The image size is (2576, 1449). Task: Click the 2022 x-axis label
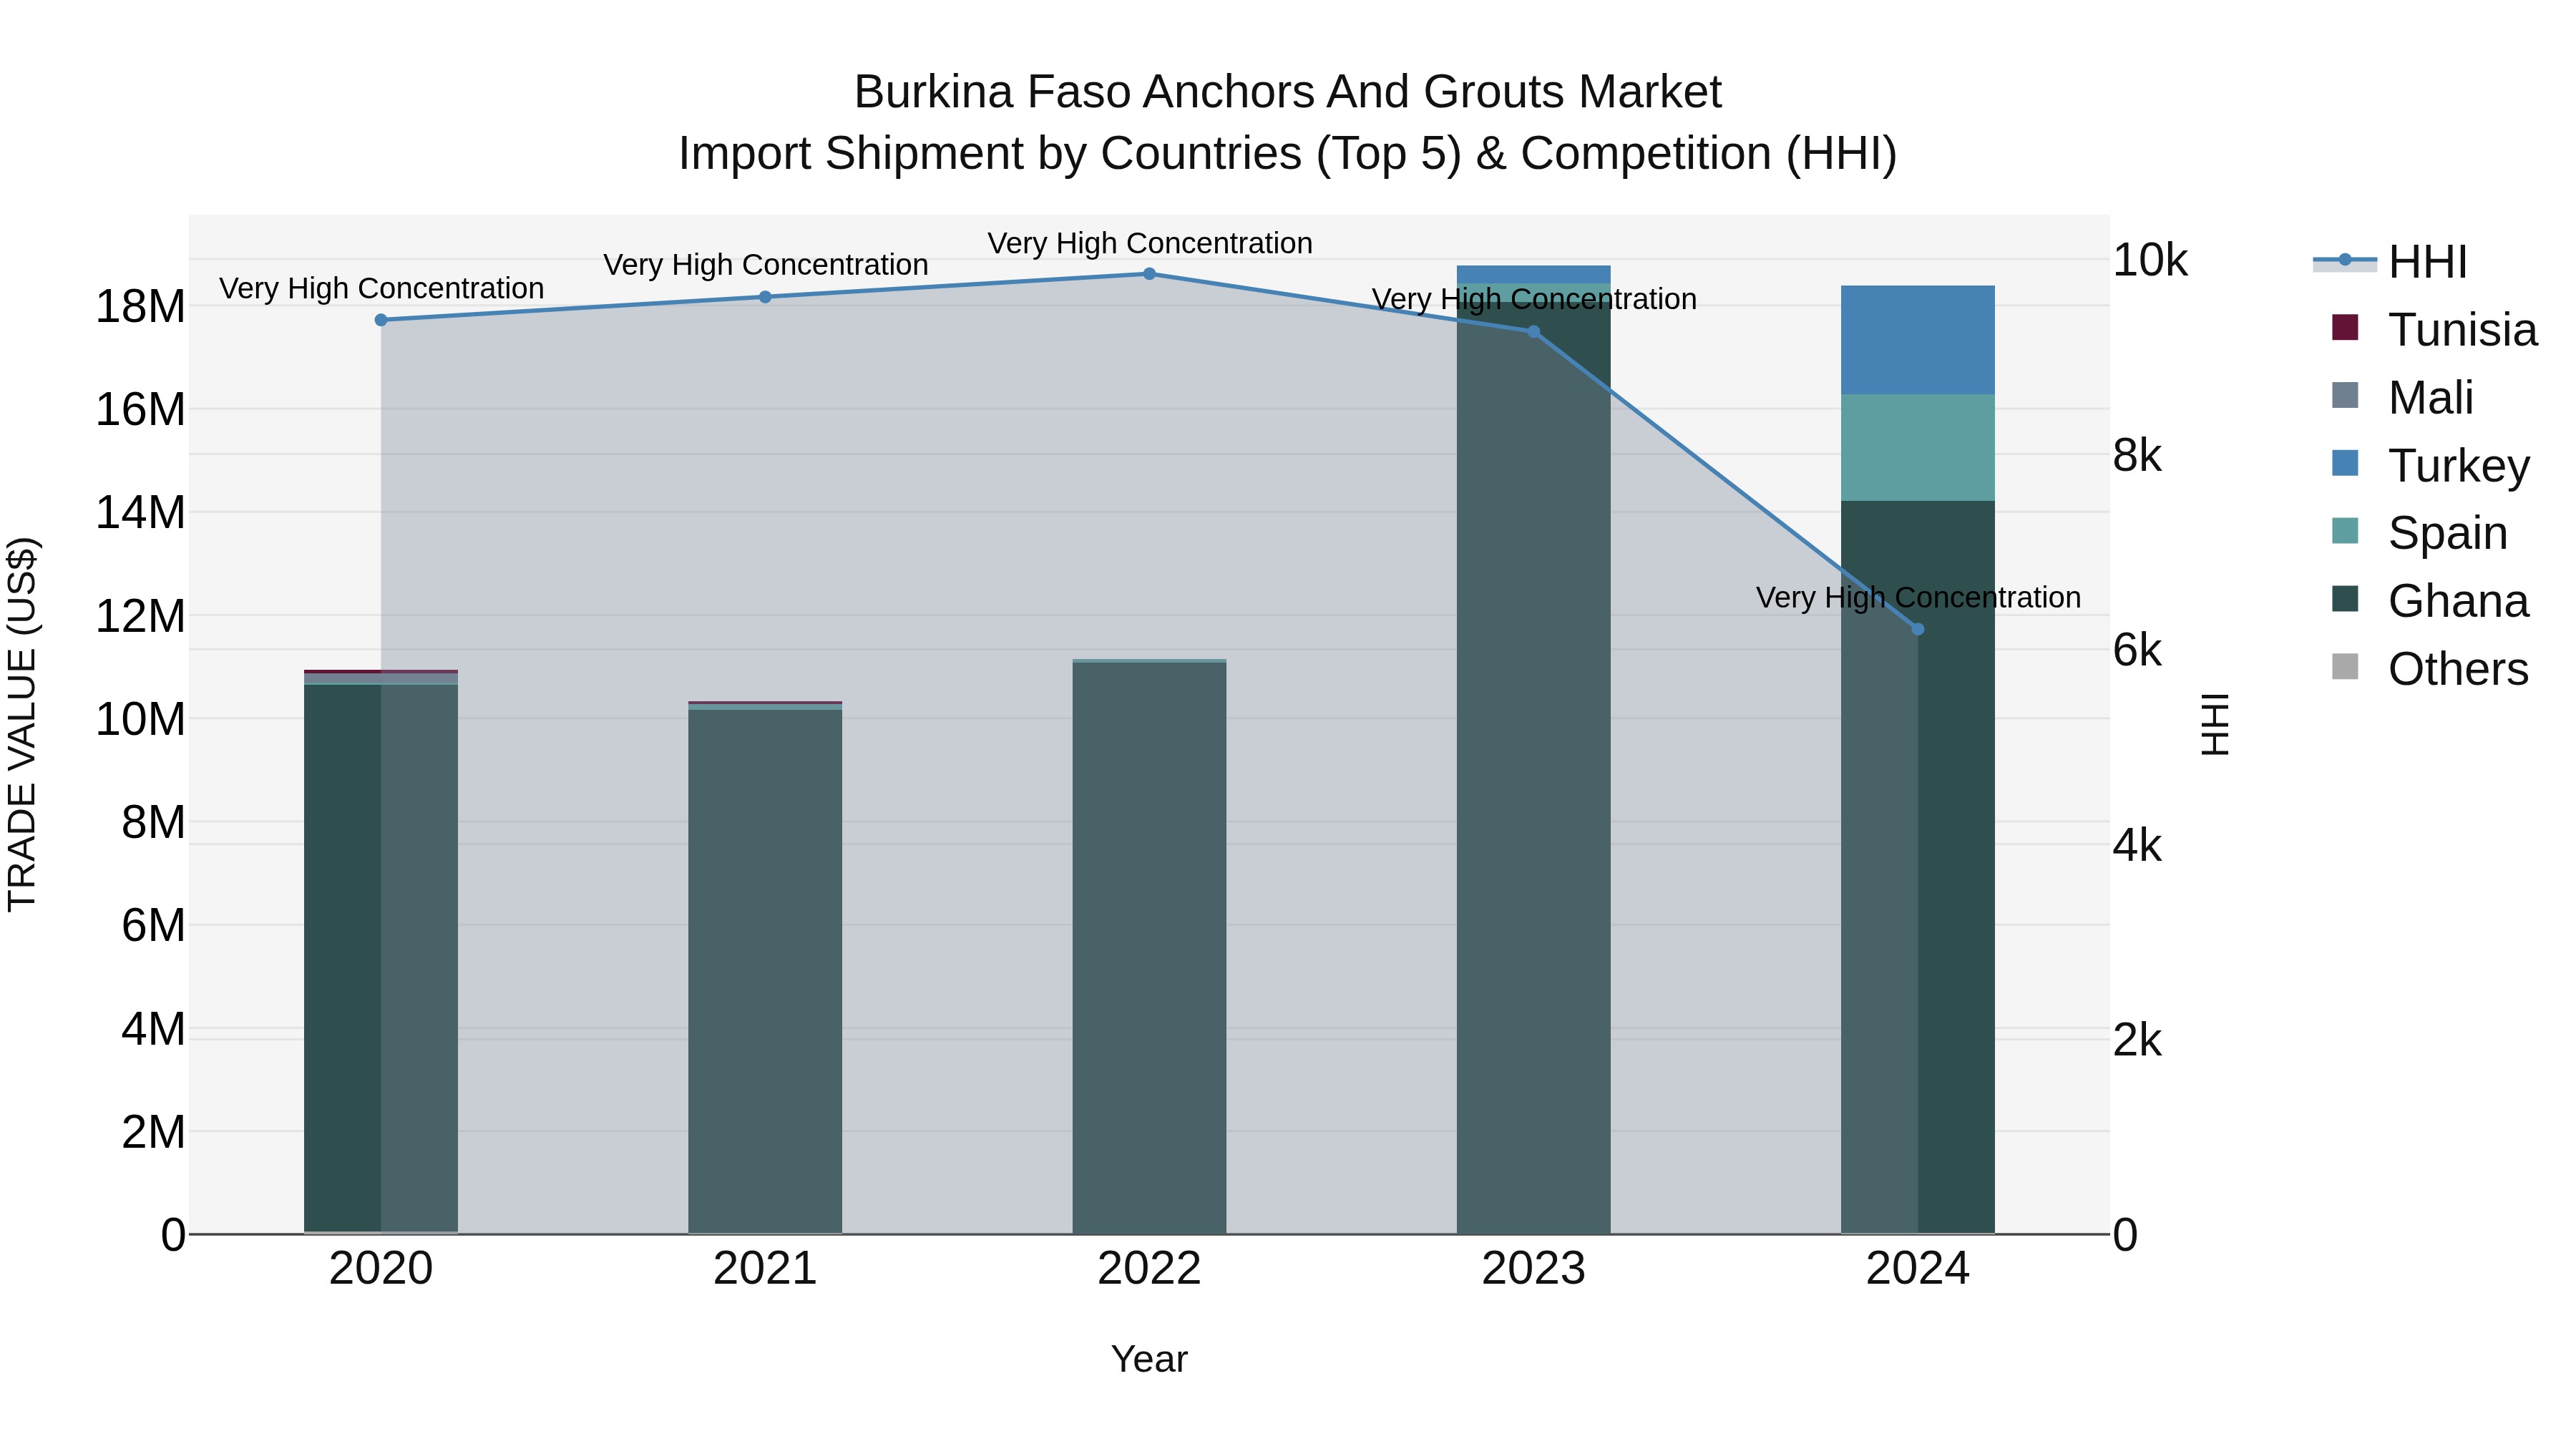pos(1149,1269)
